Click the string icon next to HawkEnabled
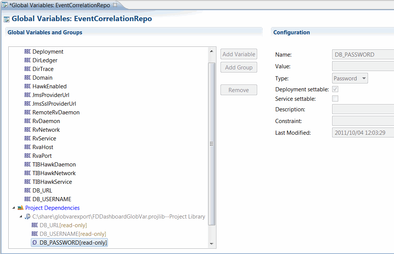The width and height of the screenshot is (394, 254). (26, 86)
